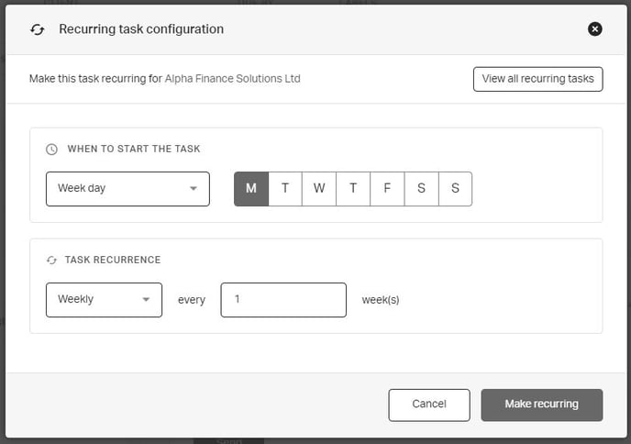Toggle the Friday (F) day button
The width and height of the screenshot is (631, 444).
tap(387, 189)
